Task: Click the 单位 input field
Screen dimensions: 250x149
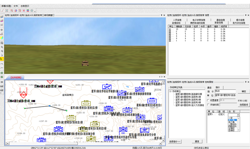Action: (x=225, y=95)
